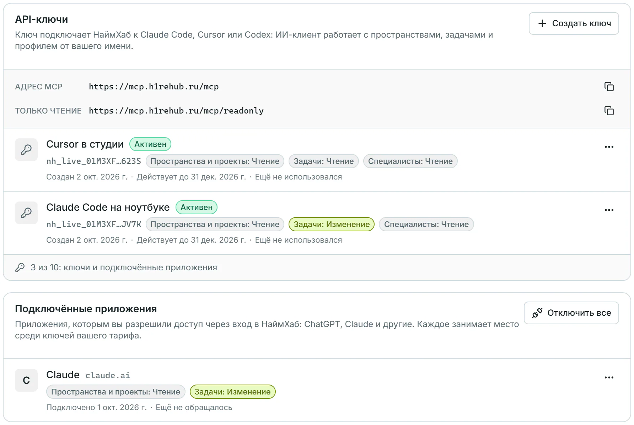The image size is (634, 425).
Task: Copy the read-only MCP URL
Action: [x=609, y=111]
